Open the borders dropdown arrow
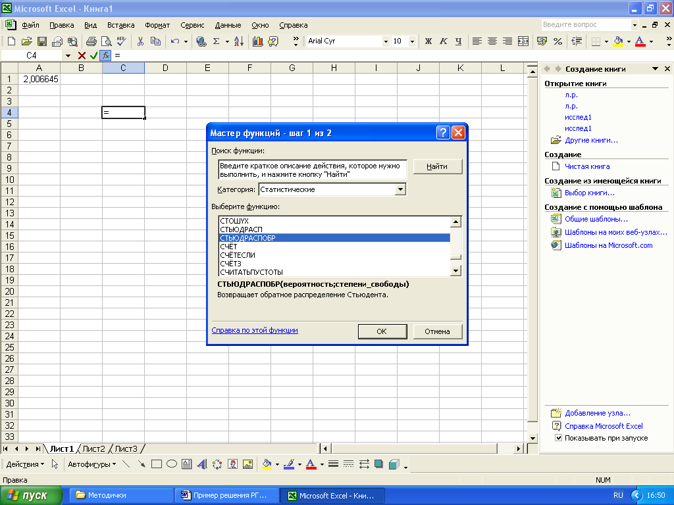Viewport: 674px width, 505px height. pyautogui.click(x=606, y=41)
